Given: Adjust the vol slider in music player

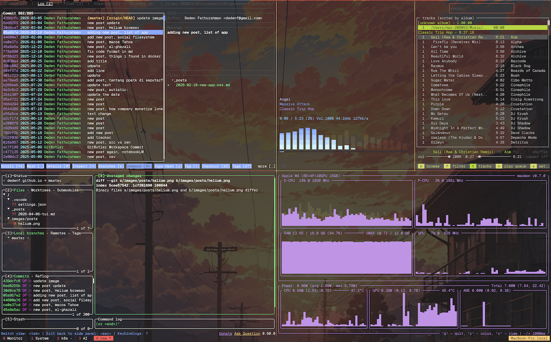Looking at the screenshot, I should point(439,157).
